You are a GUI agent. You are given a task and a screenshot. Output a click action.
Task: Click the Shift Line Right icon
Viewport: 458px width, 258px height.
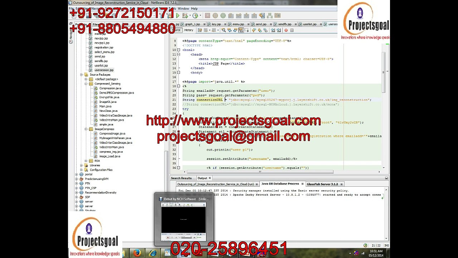point(279,30)
